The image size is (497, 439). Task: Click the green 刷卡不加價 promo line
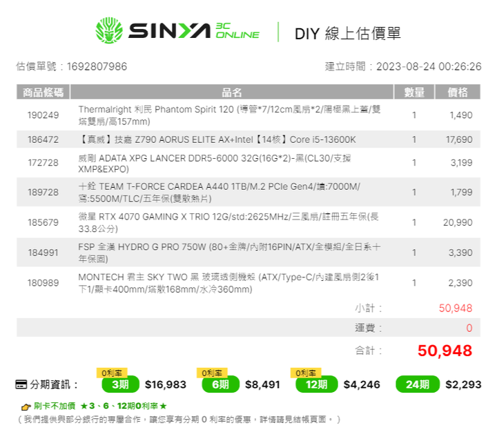click(100, 406)
